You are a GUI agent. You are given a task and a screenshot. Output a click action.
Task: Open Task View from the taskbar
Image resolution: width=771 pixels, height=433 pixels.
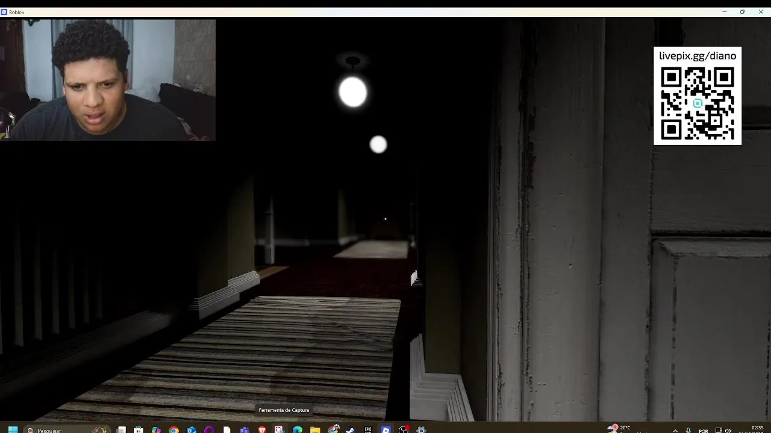pyautogui.click(x=121, y=429)
